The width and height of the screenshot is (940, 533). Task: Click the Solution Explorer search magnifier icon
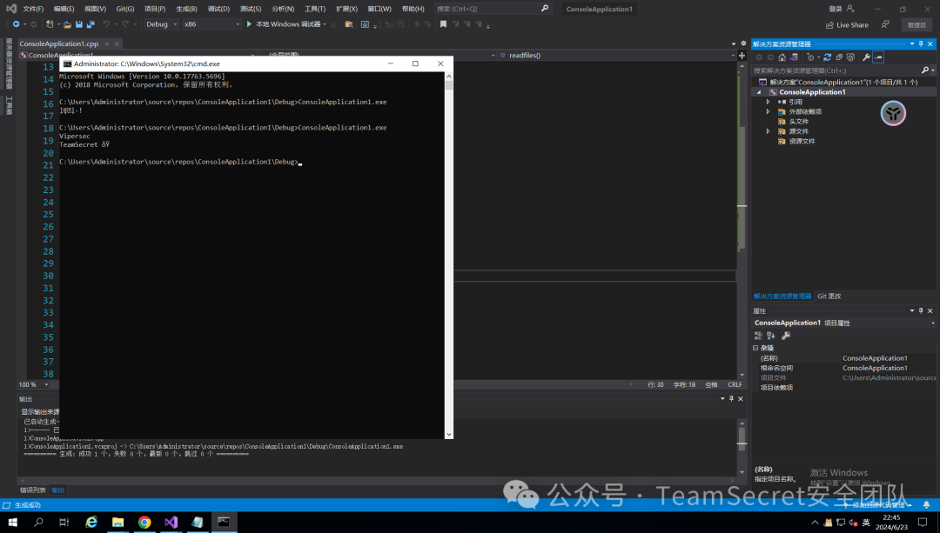[x=925, y=70]
